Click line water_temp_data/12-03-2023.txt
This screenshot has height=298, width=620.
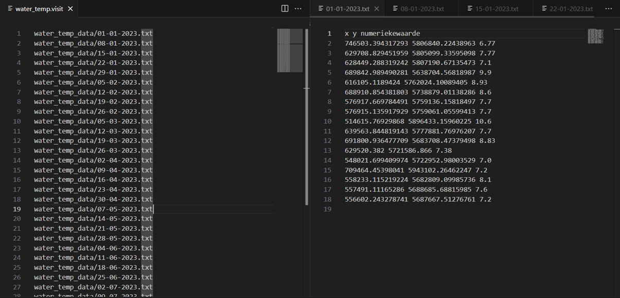click(93, 131)
